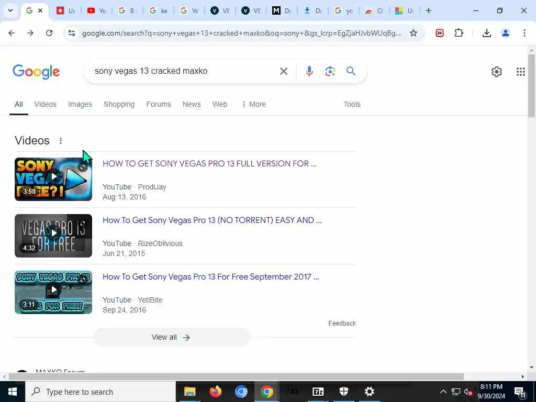Open Windows Security shield on taskbar

(x=343, y=392)
